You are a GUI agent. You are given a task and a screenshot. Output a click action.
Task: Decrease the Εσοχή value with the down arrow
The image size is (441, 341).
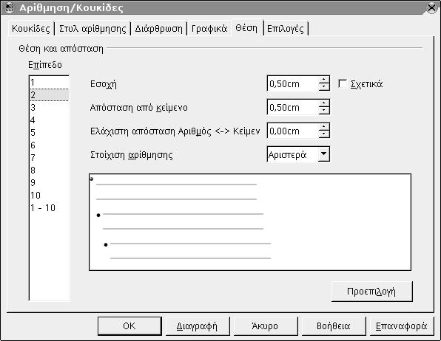(x=324, y=86)
